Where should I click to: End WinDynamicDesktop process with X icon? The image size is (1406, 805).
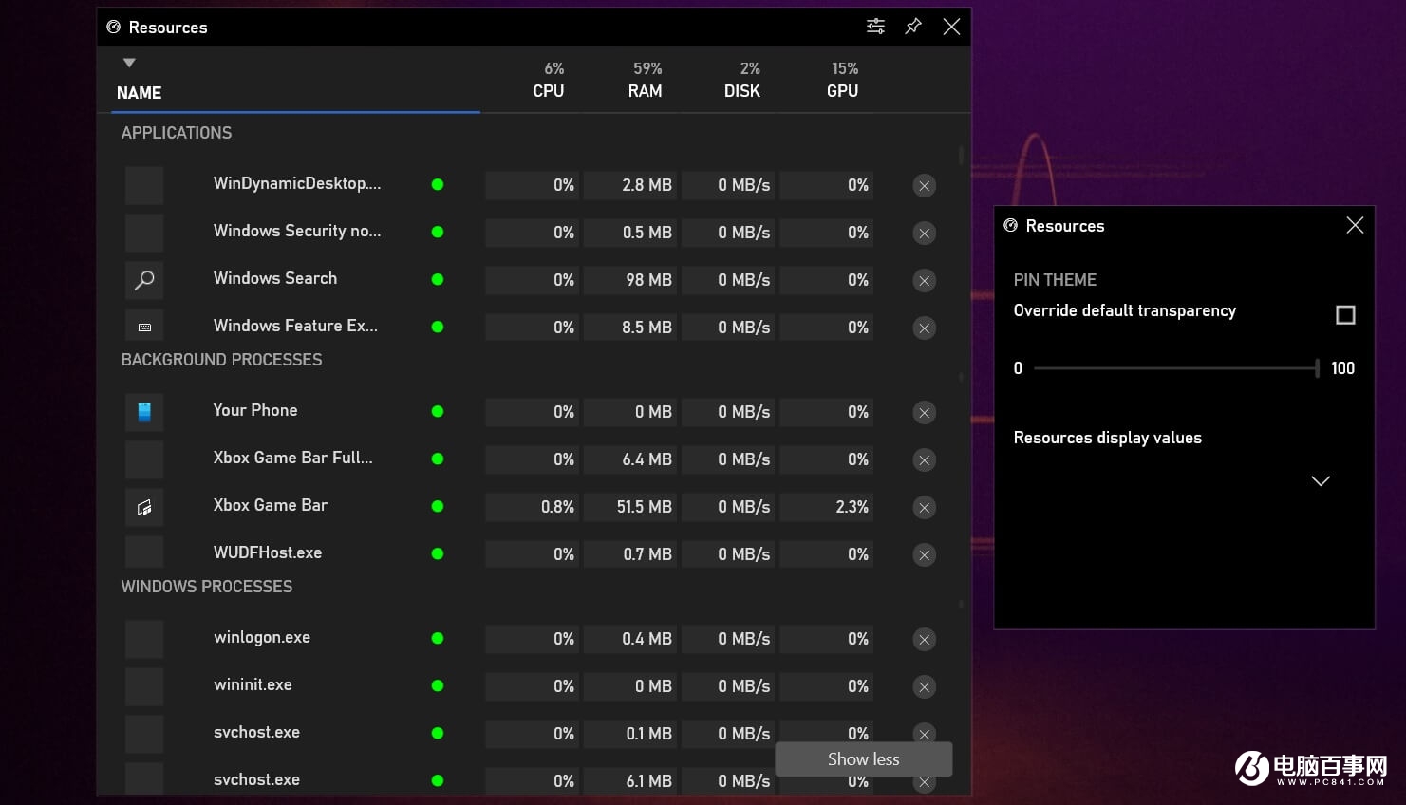pos(924,186)
